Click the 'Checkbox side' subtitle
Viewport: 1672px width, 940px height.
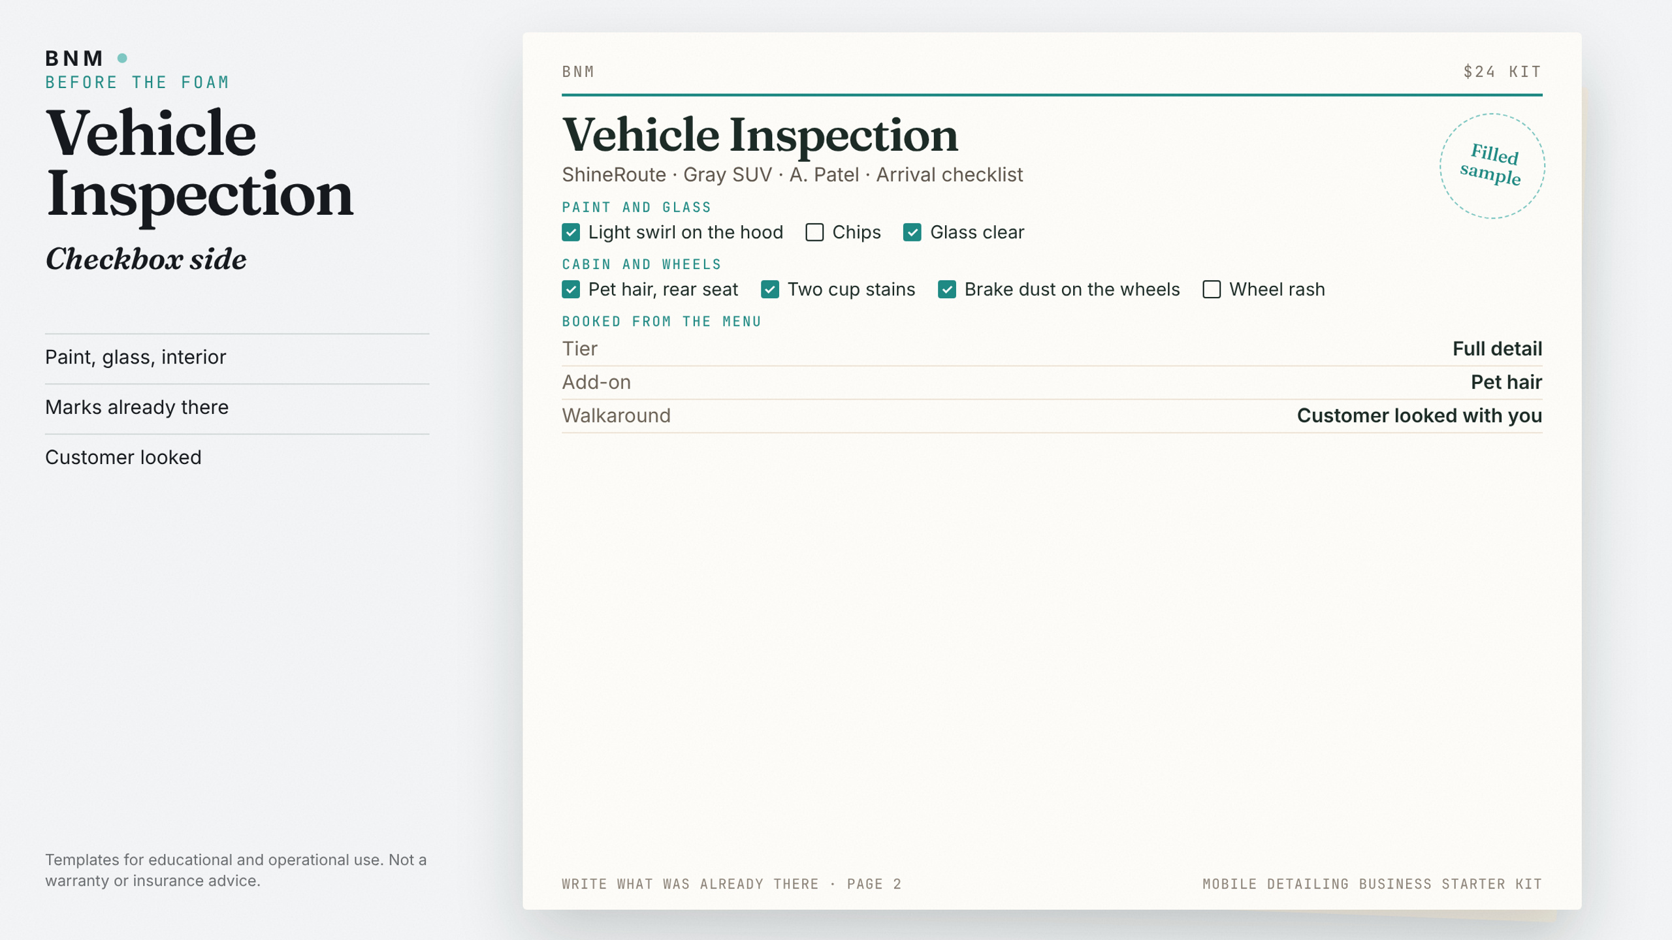pos(146,260)
